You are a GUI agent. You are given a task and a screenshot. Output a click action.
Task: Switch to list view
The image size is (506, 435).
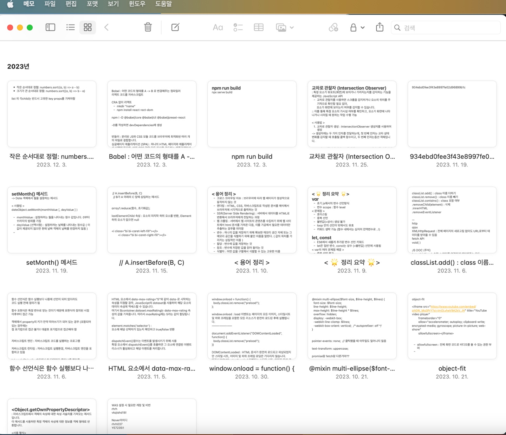(70, 27)
